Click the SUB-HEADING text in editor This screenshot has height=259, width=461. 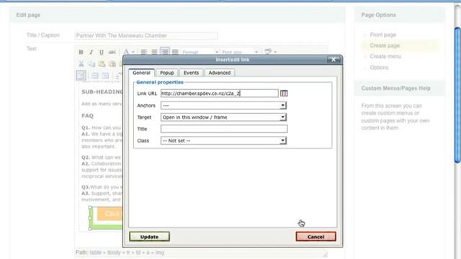pyautogui.click(x=102, y=92)
